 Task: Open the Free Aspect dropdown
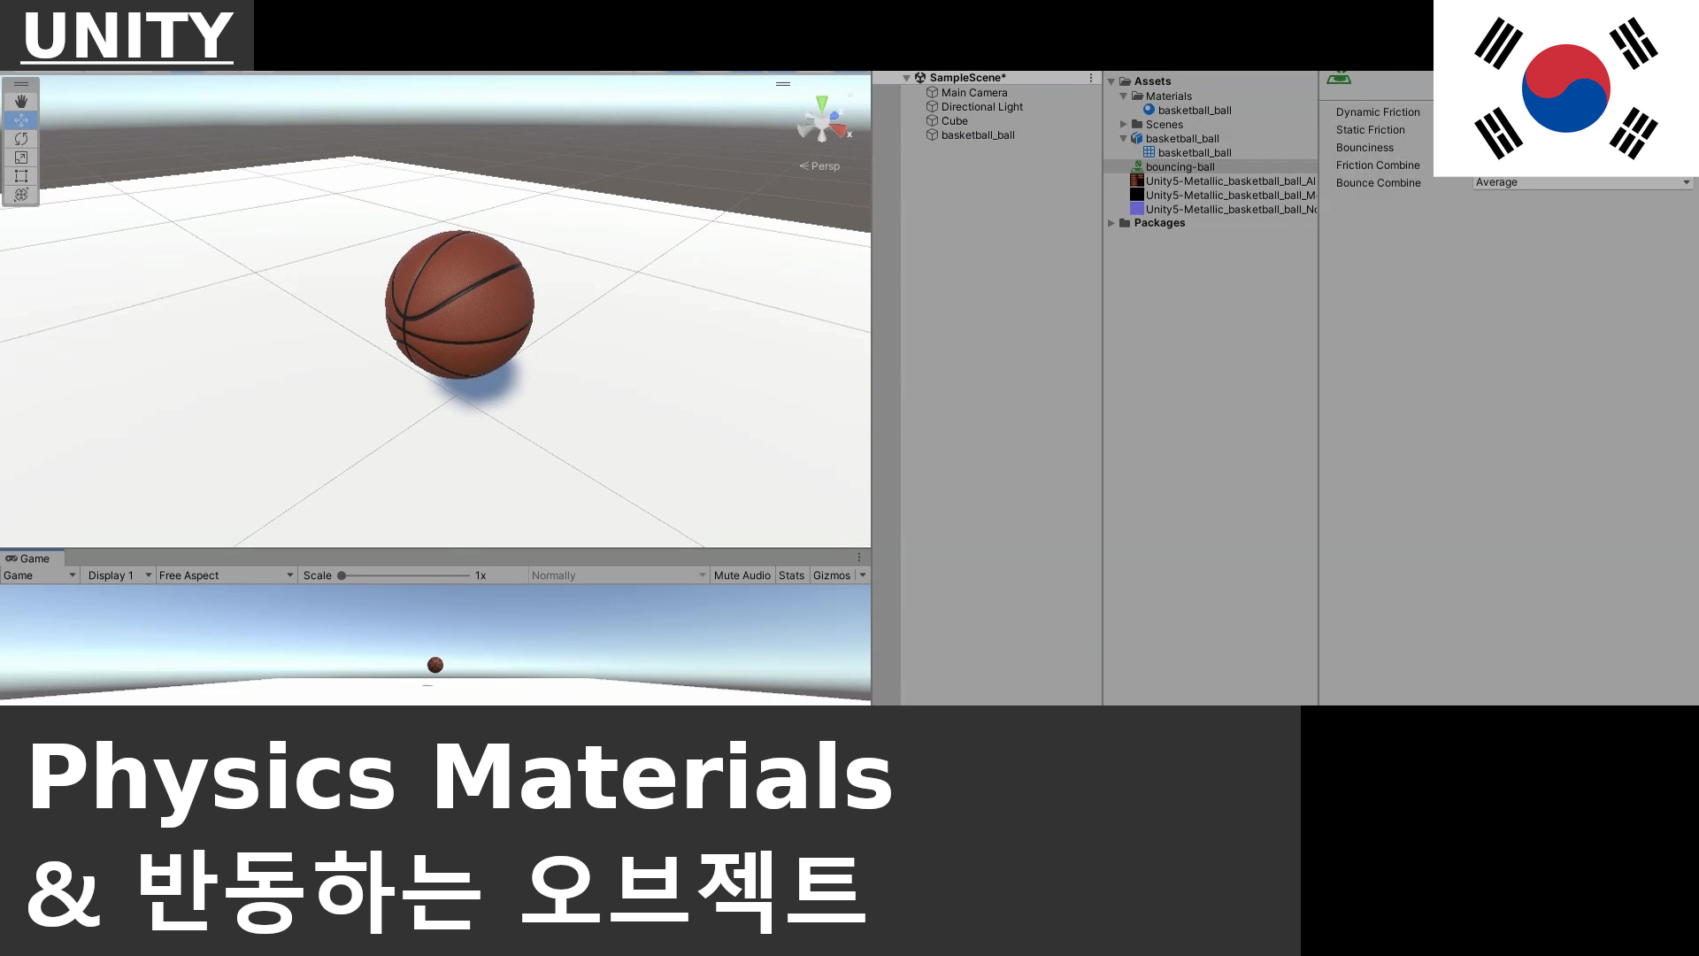[227, 575]
